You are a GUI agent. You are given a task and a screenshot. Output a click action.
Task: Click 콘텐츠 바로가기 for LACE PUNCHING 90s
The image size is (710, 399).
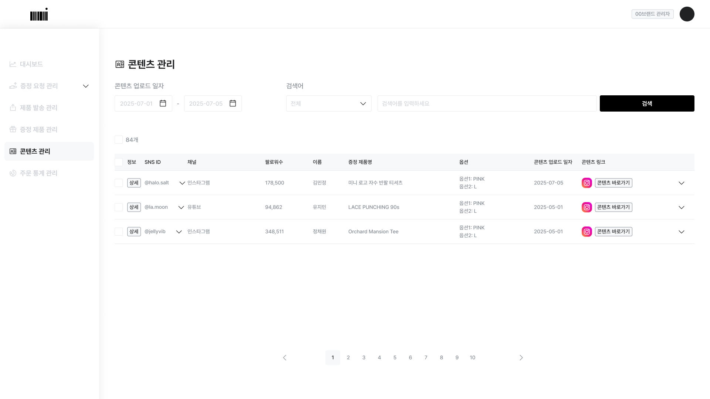[x=613, y=207]
